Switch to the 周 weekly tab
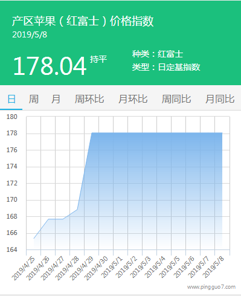 click(x=33, y=99)
